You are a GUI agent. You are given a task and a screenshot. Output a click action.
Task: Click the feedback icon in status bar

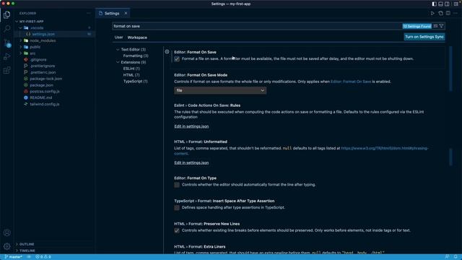pos(448,257)
